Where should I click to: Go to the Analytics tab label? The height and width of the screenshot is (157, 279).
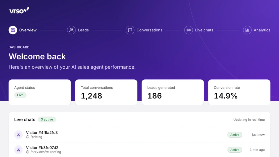(262, 30)
